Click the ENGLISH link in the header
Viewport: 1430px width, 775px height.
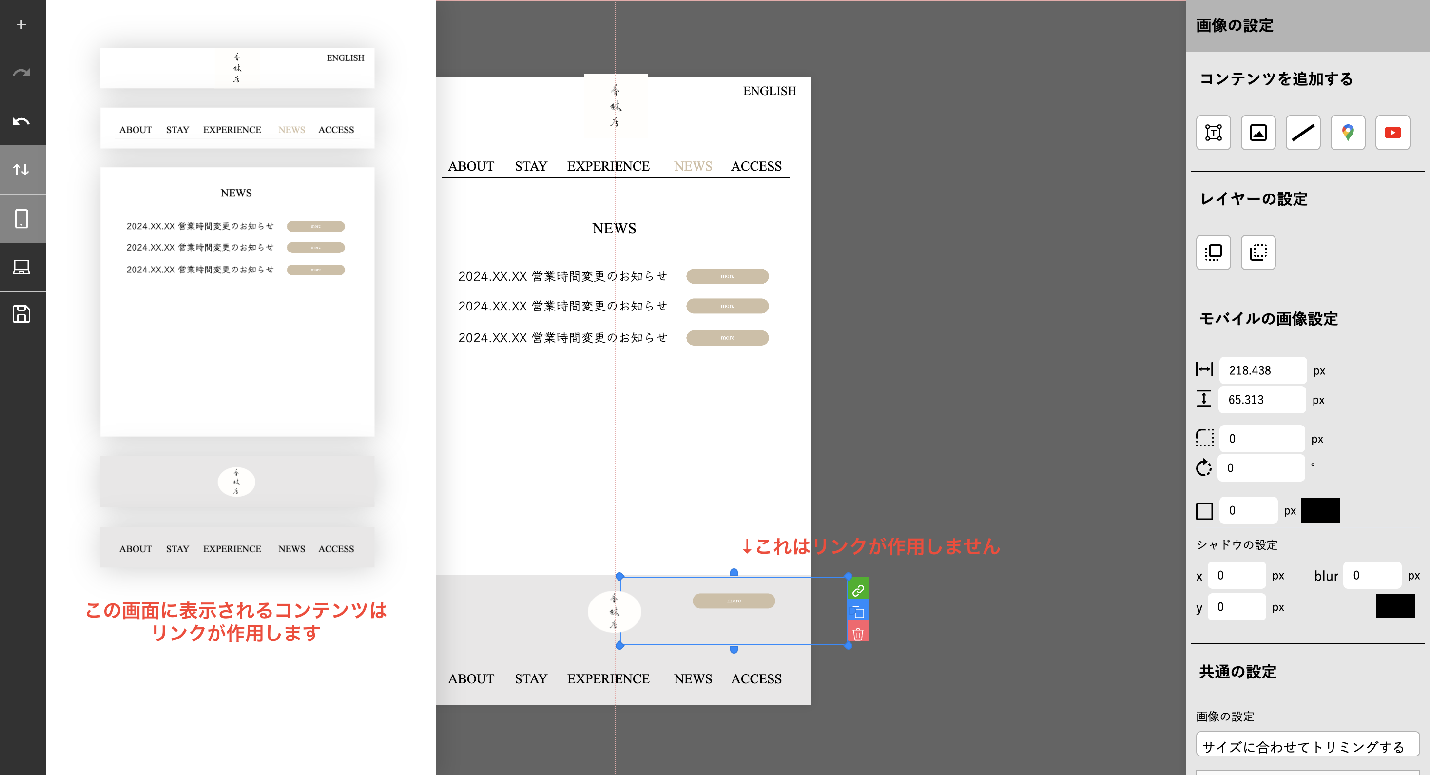coord(770,91)
